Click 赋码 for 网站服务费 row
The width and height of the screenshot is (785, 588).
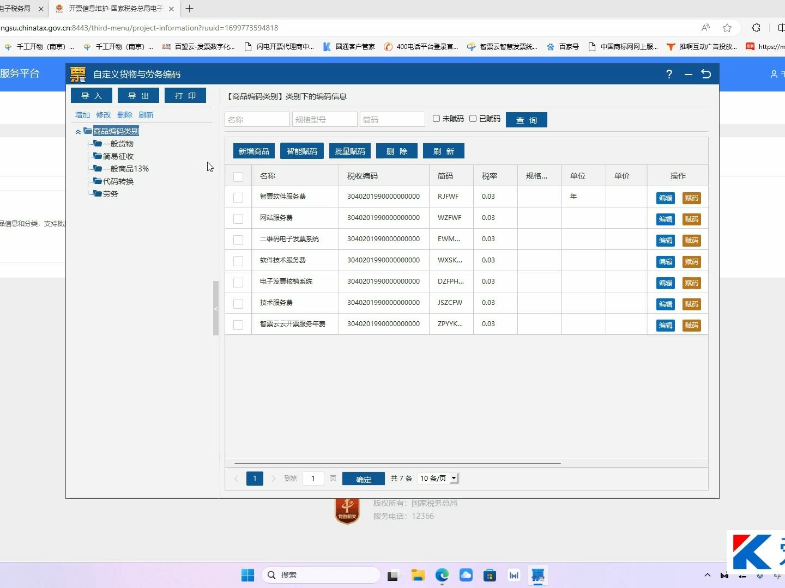tap(692, 219)
